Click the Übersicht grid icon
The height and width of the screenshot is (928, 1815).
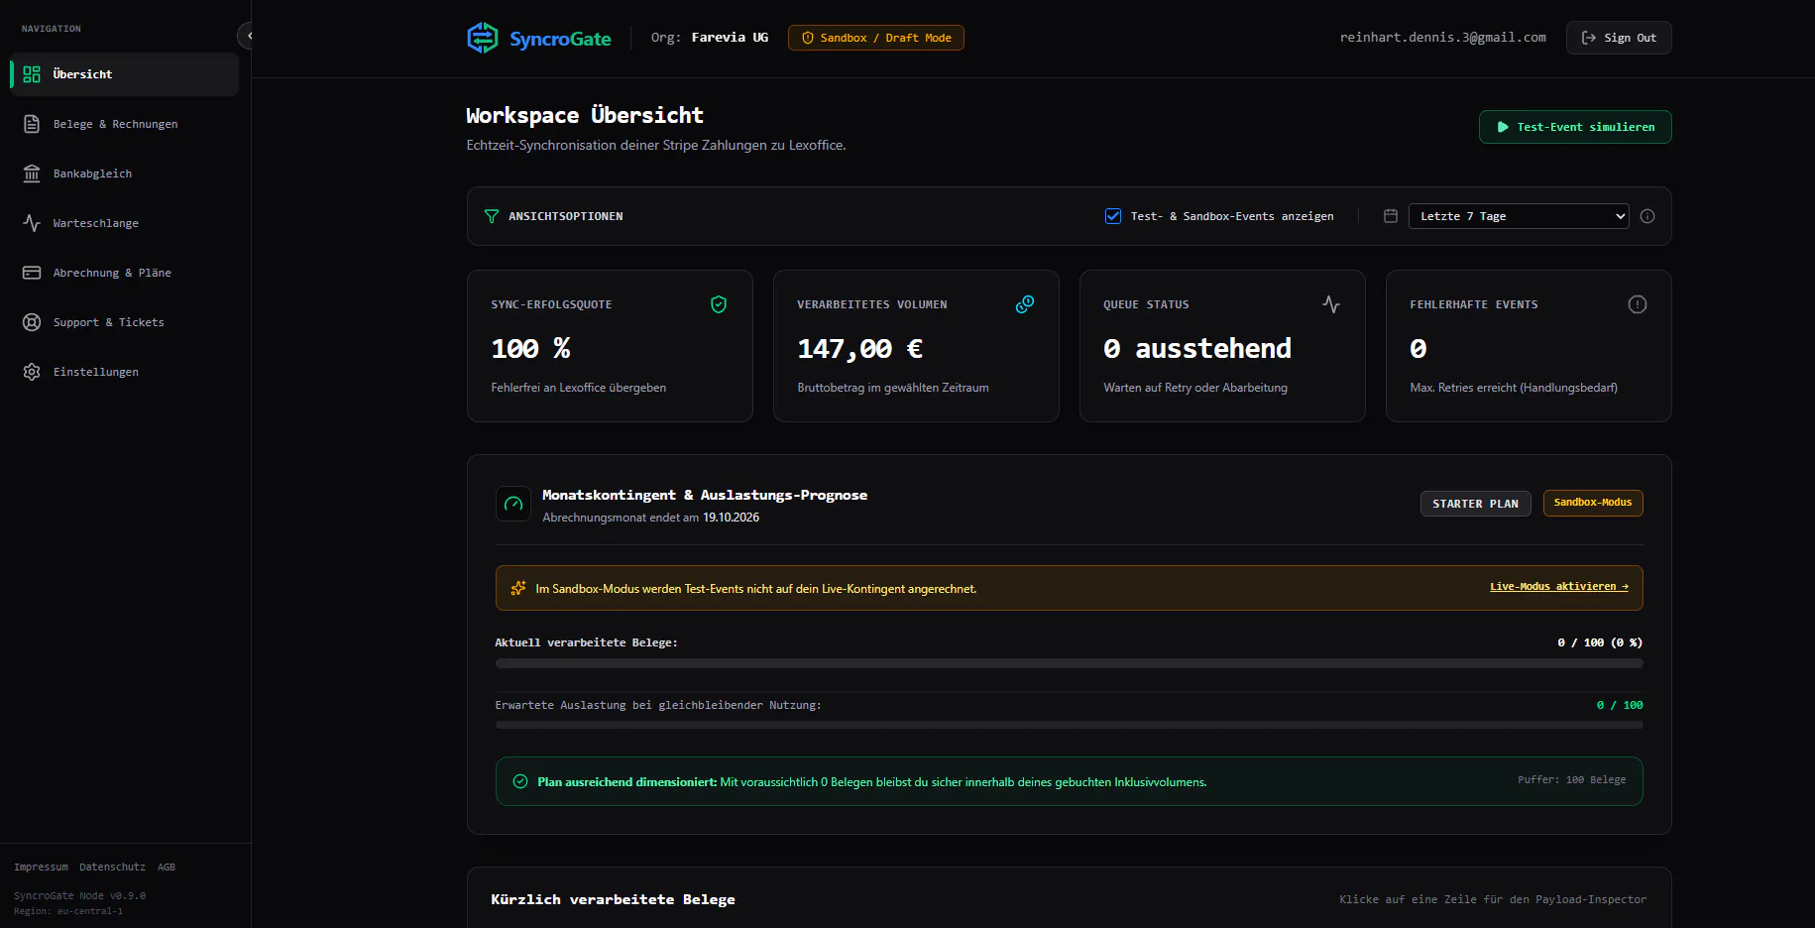[x=32, y=74]
